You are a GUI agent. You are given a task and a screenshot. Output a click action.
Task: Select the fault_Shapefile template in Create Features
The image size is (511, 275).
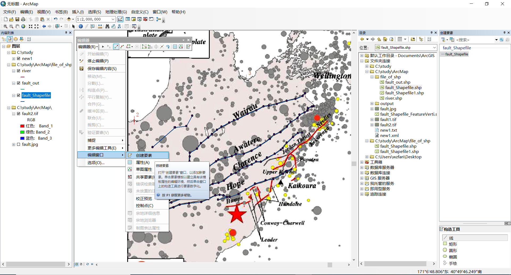454,54
